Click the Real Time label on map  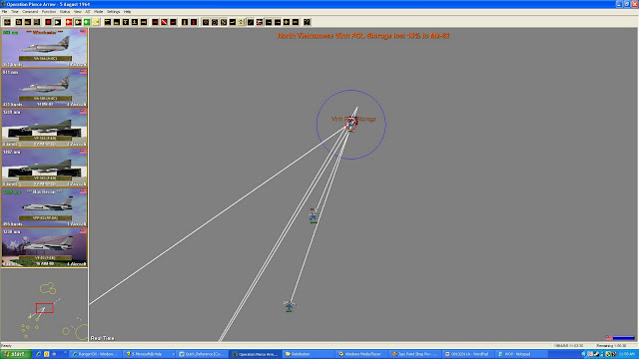click(102, 338)
